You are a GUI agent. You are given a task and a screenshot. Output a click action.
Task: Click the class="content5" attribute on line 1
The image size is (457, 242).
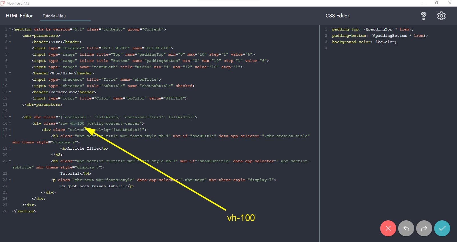click(x=106, y=29)
